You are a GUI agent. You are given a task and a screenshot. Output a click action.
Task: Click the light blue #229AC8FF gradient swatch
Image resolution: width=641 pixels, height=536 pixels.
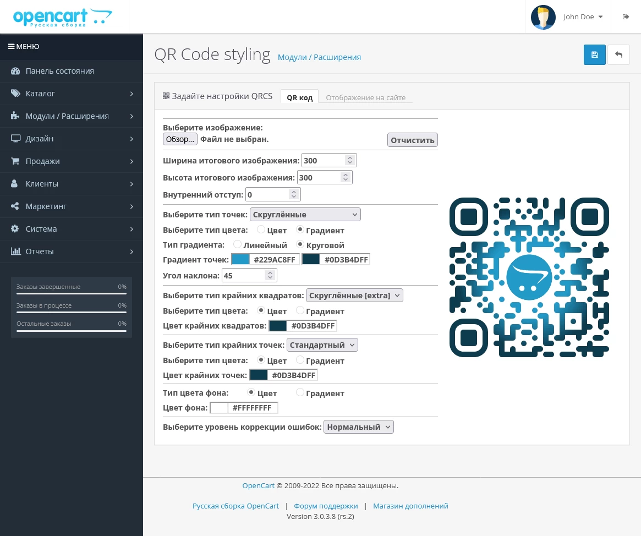click(x=240, y=259)
